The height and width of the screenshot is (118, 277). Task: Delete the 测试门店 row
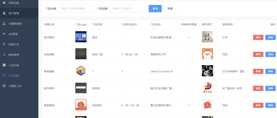(x=258, y=55)
